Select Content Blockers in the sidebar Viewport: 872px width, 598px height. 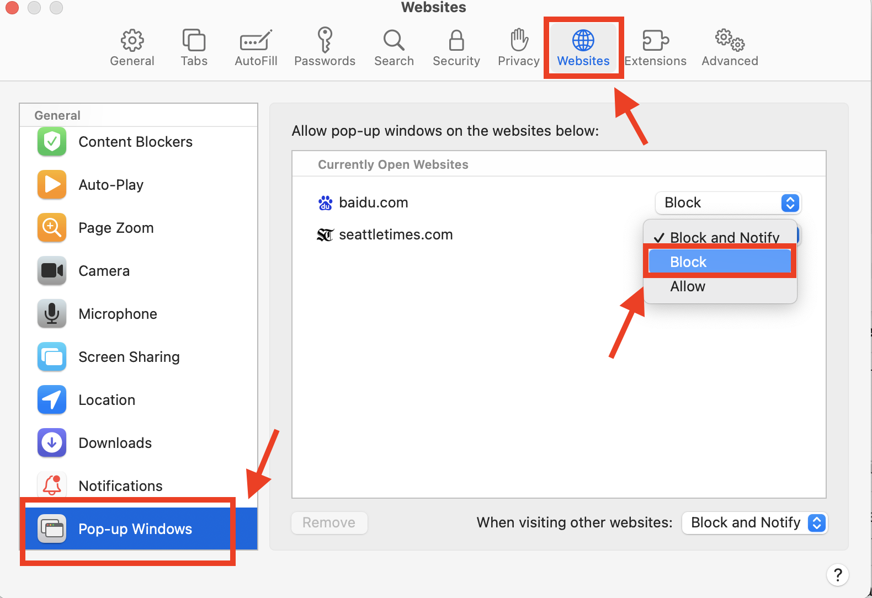[x=135, y=142]
